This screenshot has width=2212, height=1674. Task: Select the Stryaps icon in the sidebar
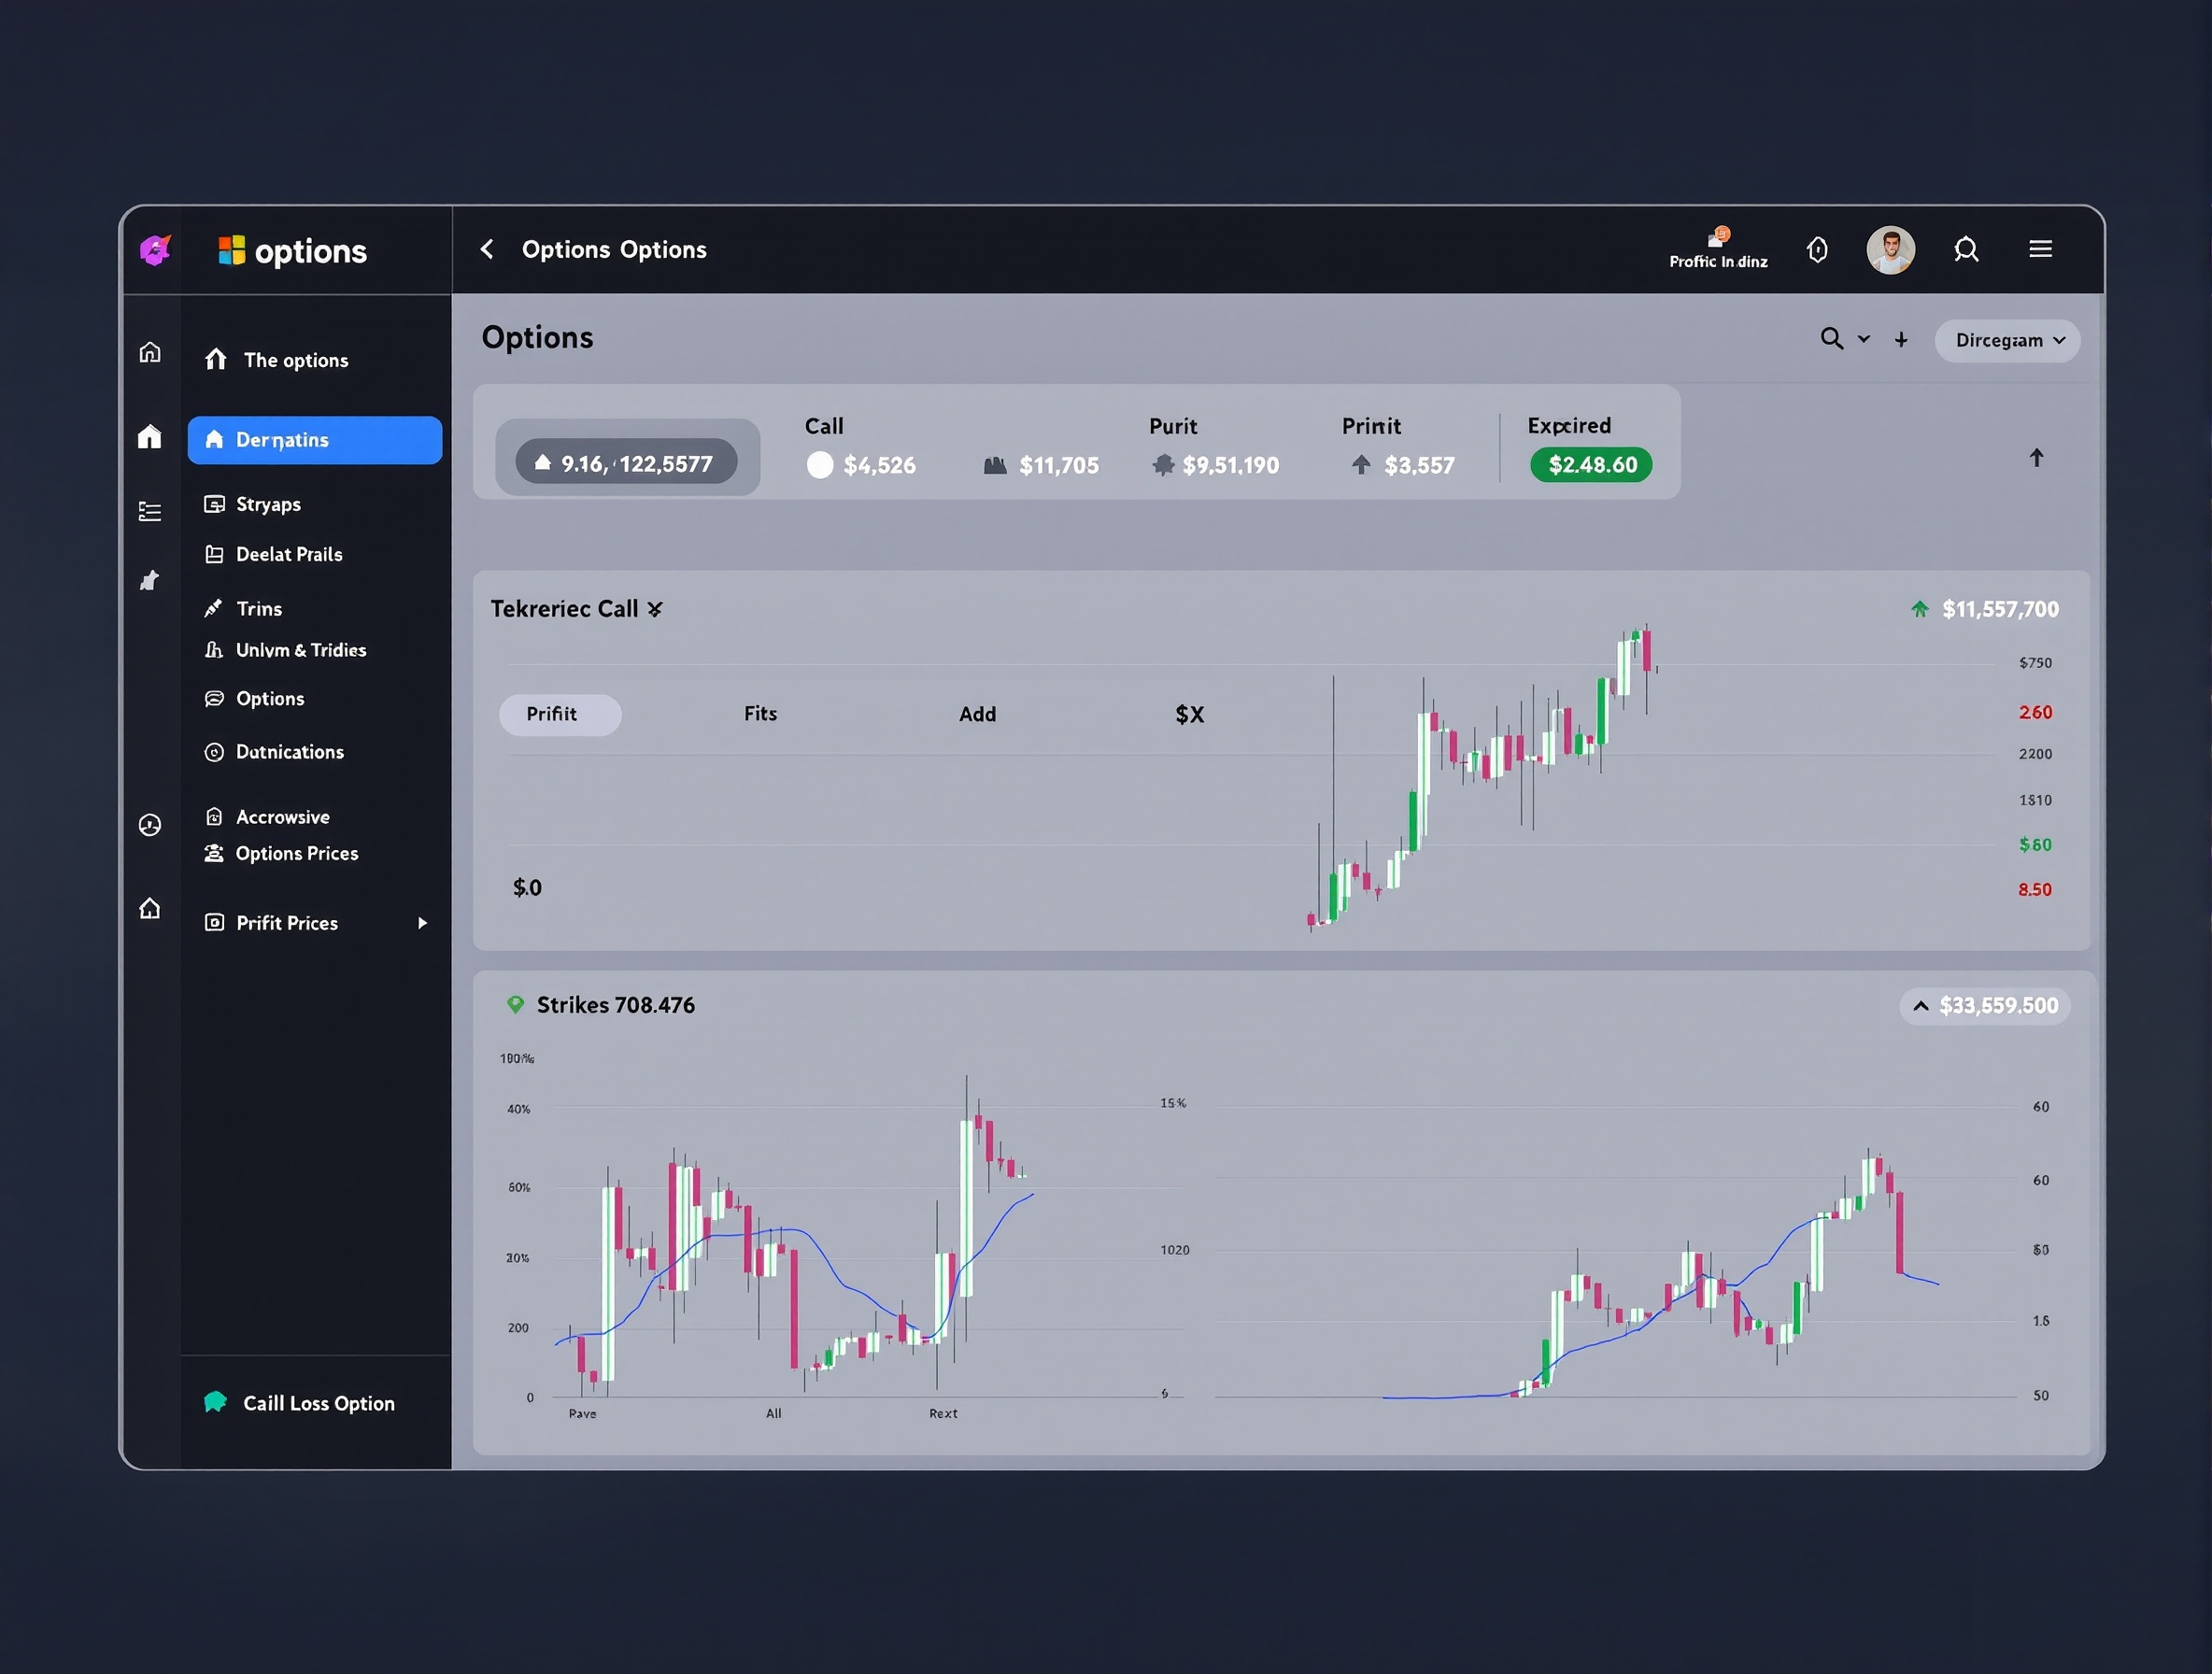point(216,504)
